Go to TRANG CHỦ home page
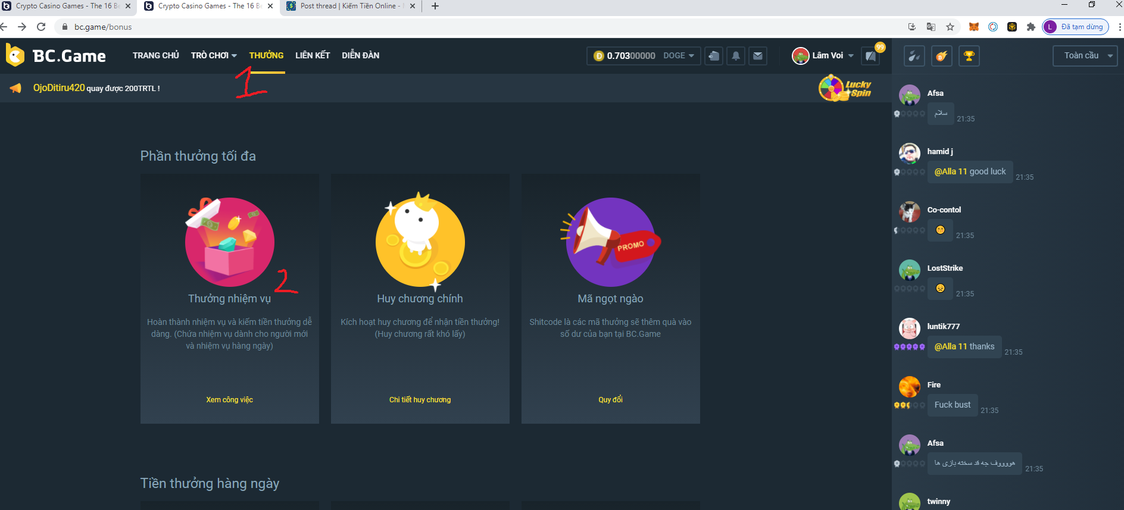Image resolution: width=1124 pixels, height=510 pixels. (x=156, y=55)
